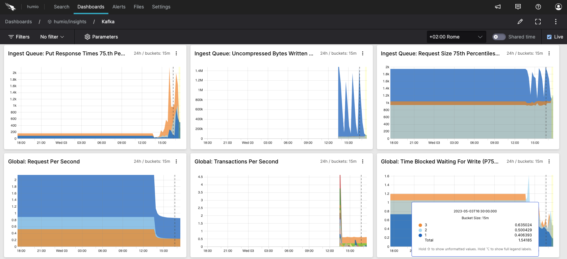Open the +02:00 Rome timezone dropdown
Screen dimensions: 567x259
[456, 37]
